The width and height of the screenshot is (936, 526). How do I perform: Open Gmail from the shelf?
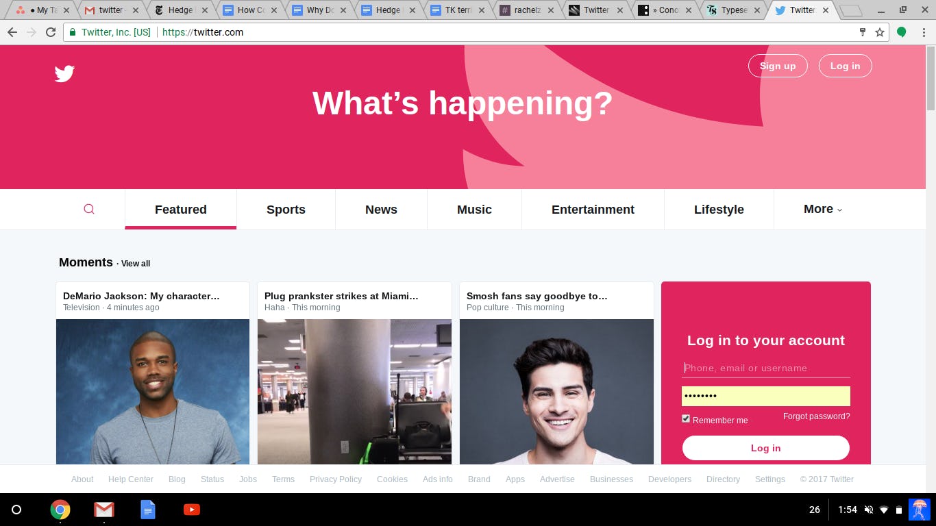(104, 510)
